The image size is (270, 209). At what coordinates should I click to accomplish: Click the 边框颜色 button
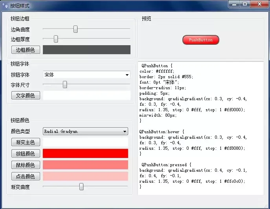tap(26, 50)
